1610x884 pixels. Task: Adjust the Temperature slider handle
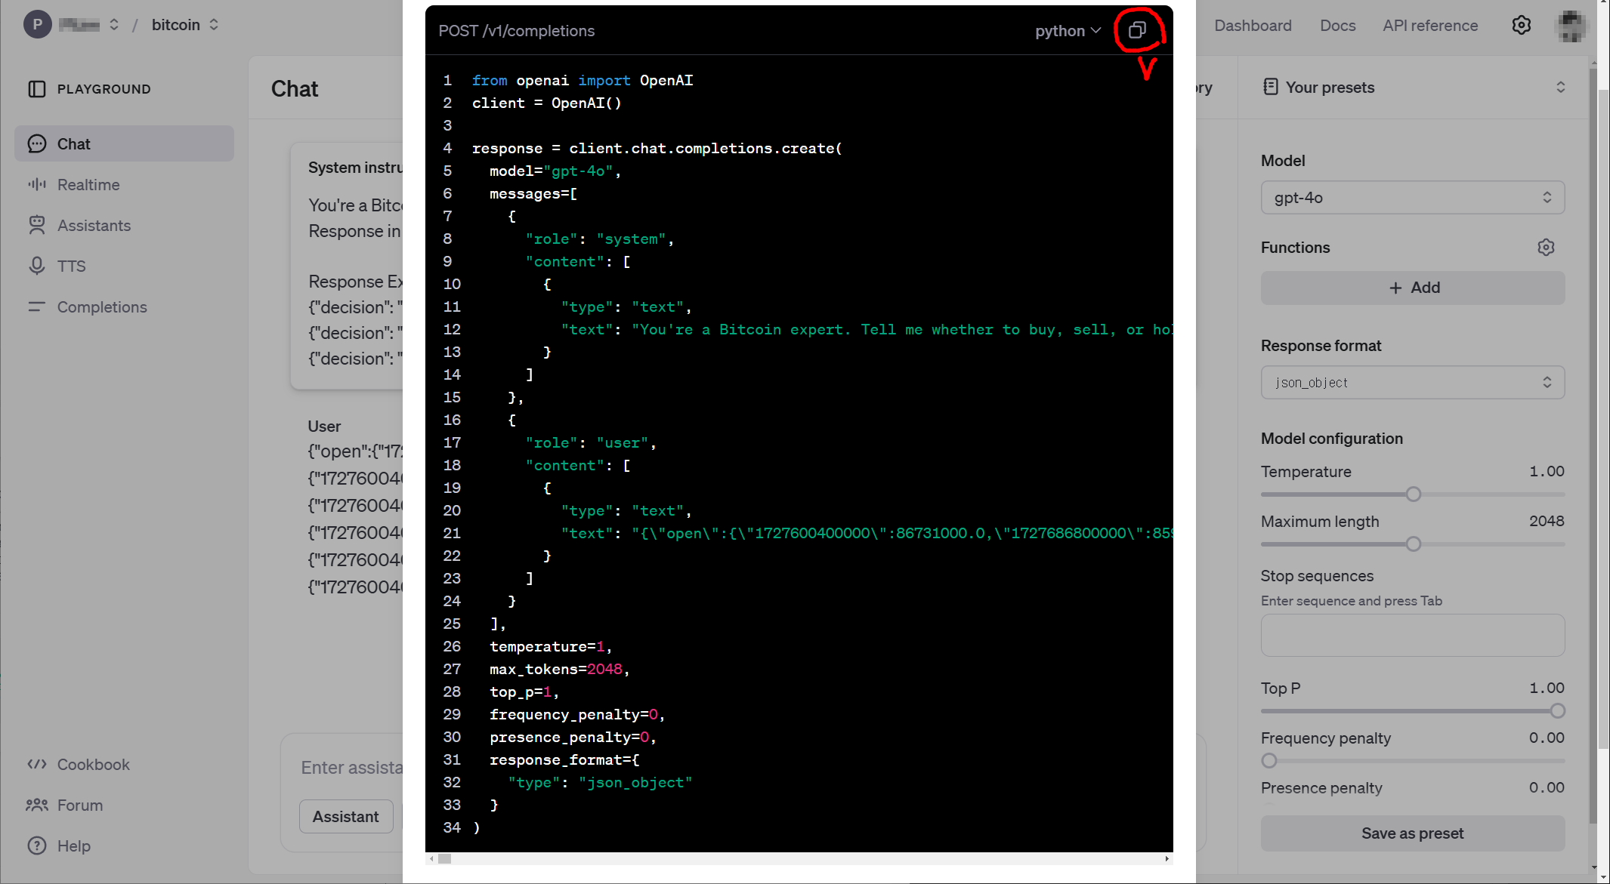tap(1413, 494)
